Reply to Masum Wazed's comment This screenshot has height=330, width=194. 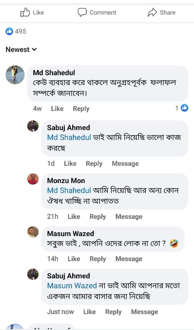click(x=98, y=259)
